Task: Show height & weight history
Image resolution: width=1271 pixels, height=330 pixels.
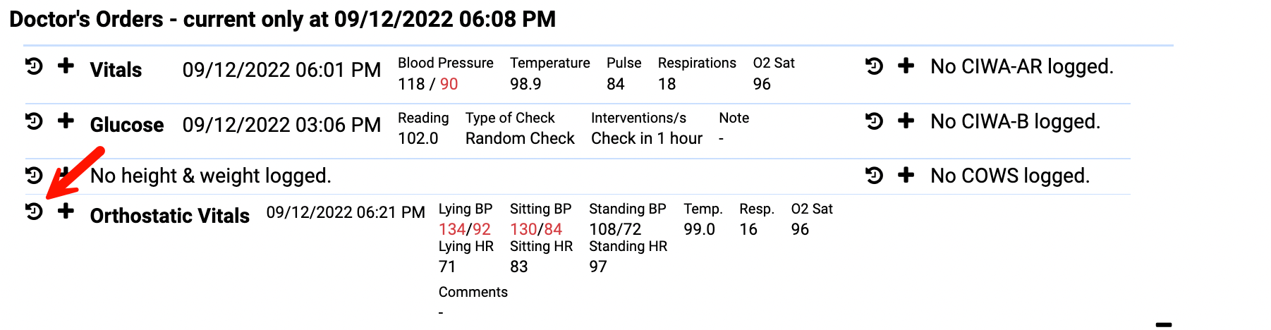Action: click(34, 175)
